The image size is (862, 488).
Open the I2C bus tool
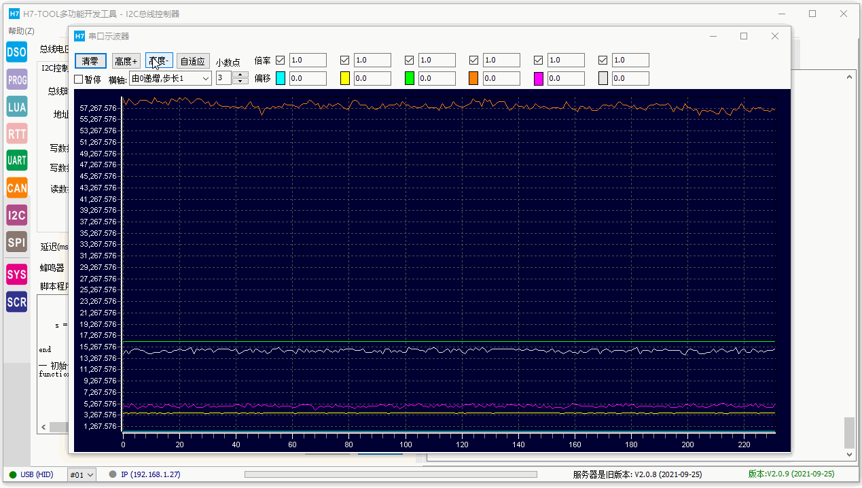click(x=16, y=215)
